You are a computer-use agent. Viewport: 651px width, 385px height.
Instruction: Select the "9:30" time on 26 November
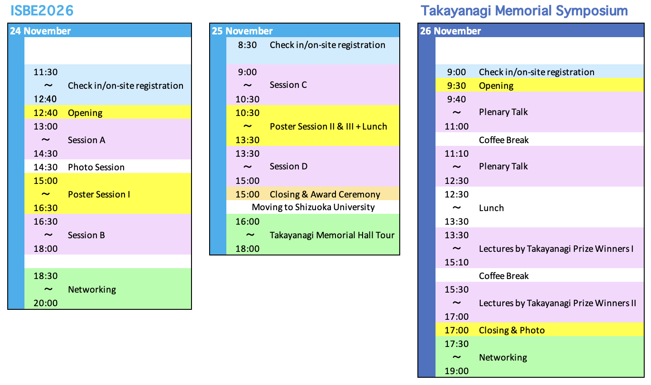[457, 86]
